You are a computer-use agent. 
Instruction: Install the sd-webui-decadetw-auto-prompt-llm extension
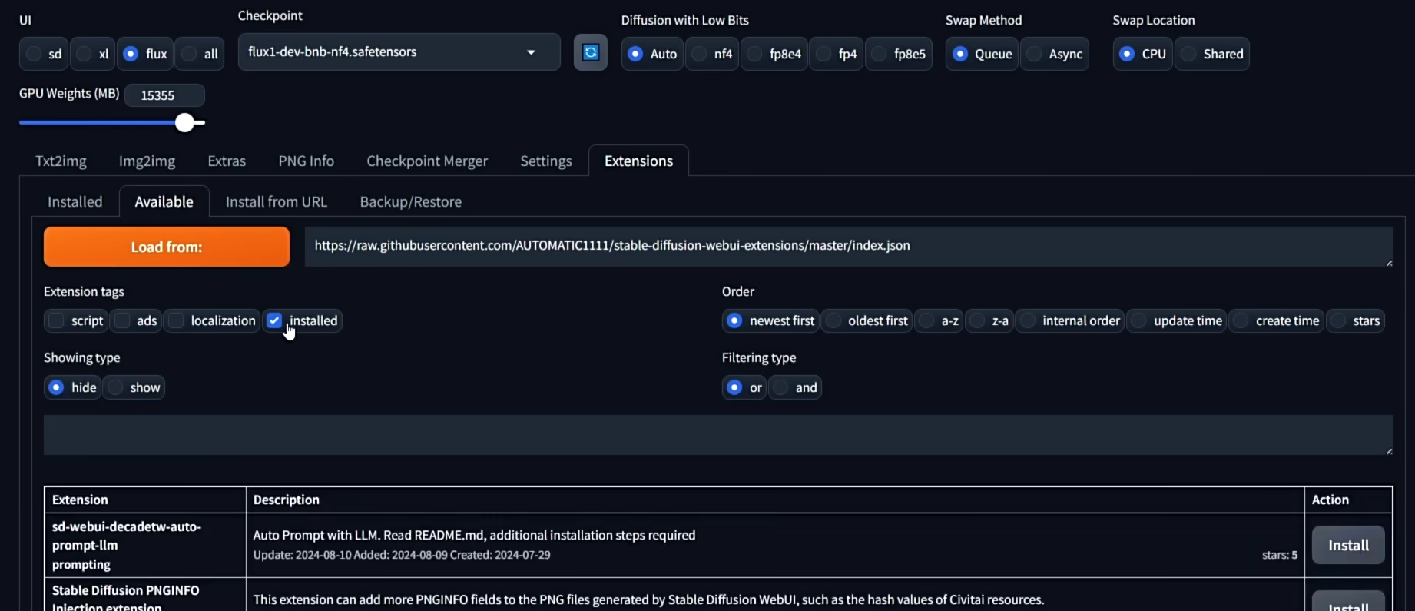(1347, 545)
